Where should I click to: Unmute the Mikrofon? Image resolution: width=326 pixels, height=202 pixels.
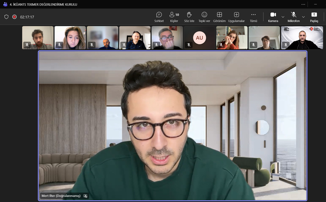click(293, 17)
